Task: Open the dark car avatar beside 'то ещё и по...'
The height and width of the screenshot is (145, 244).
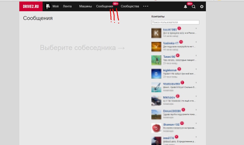Action: 156,101
